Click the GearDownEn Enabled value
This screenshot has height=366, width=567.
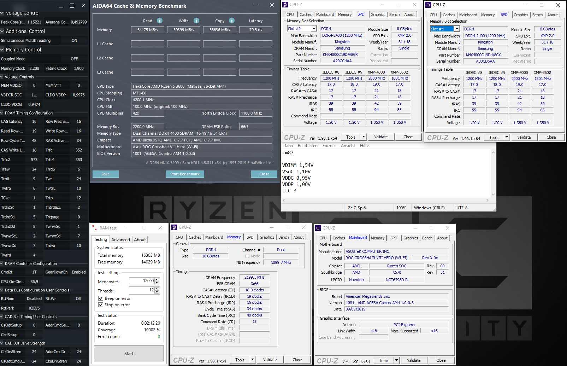(79, 272)
